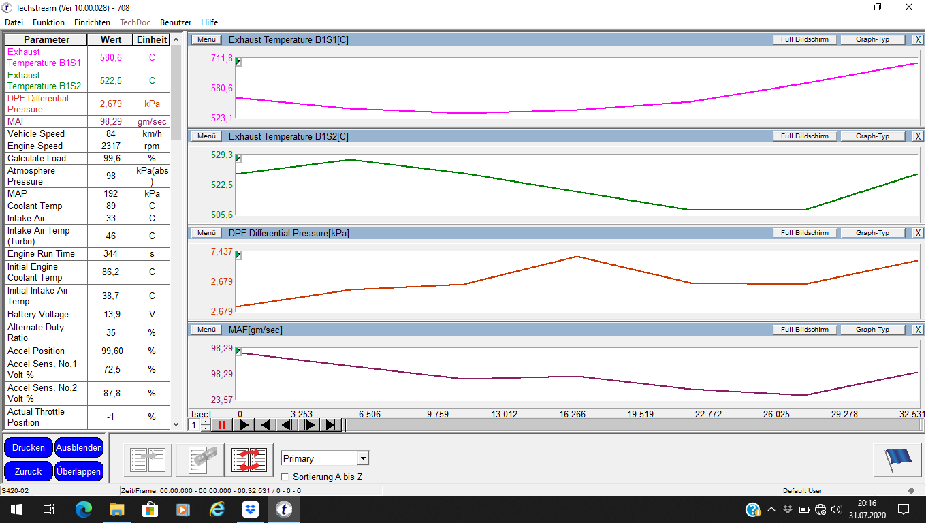Click the Techstream taskbar icon
Screen dimensions: 926x523
284,509
